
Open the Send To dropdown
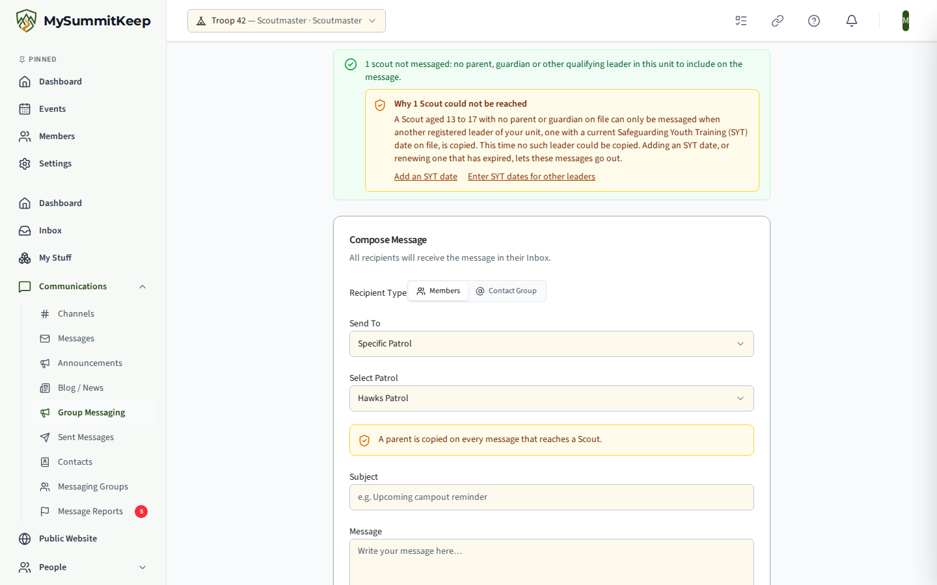[552, 344]
